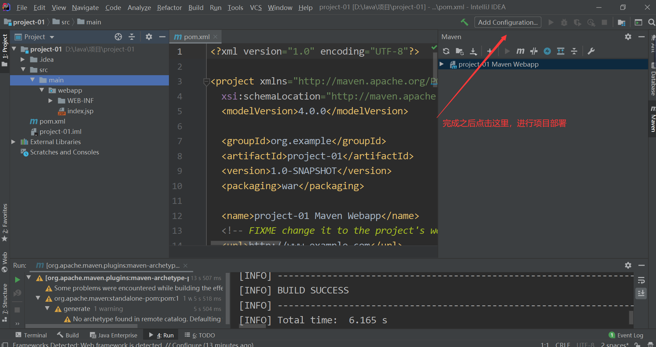Collapse the webapp folder
The image size is (656, 347).
click(x=42, y=90)
